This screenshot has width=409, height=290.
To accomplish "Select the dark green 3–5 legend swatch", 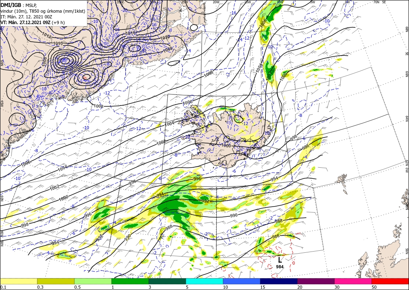I will click(167, 281).
